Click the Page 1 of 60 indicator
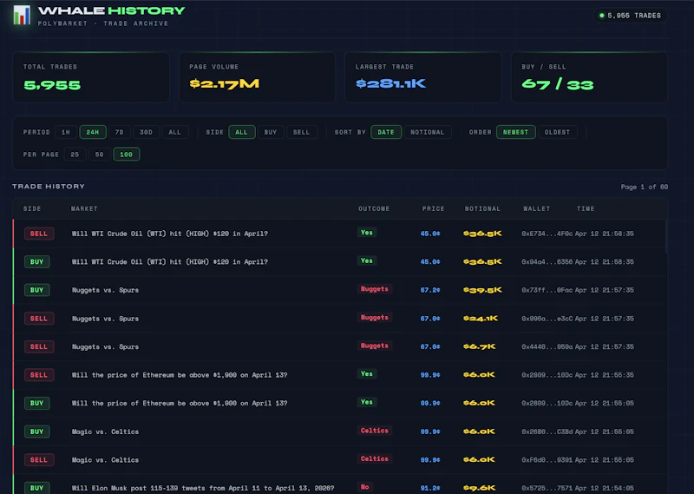 point(644,187)
